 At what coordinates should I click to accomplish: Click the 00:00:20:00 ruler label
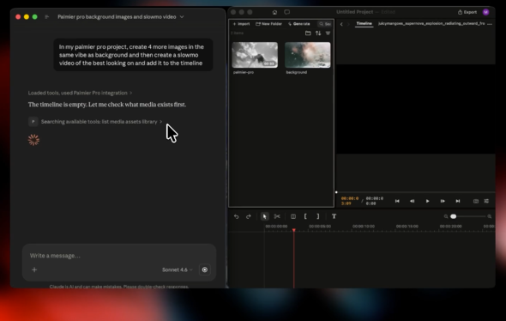pyautogui.click(x=450, y=227)
